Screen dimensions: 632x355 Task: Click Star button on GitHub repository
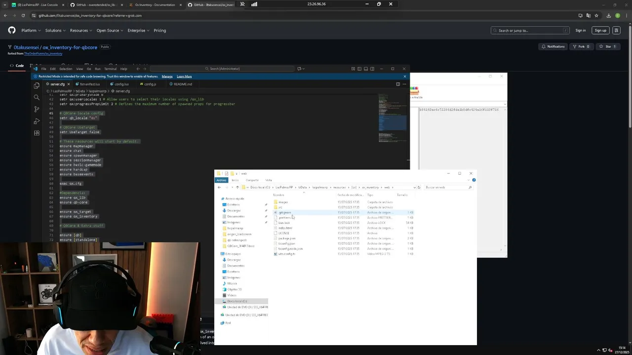[608, 46]
